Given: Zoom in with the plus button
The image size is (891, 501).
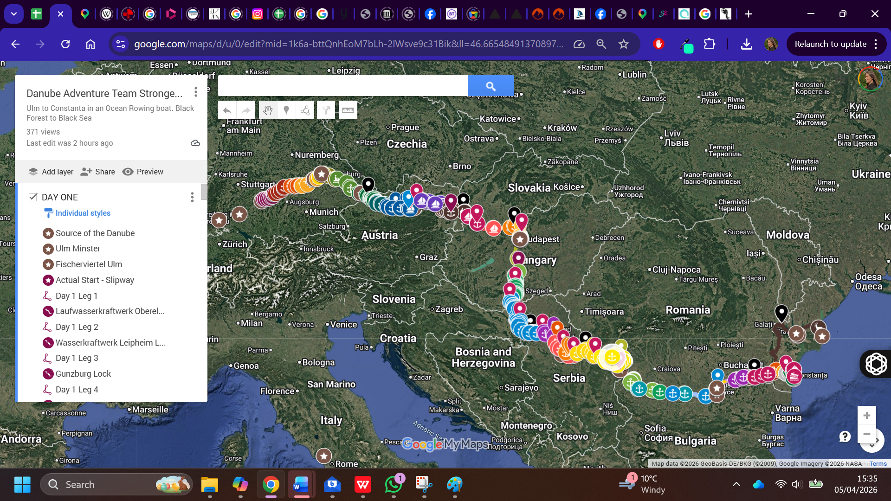Looking at the screenshot, I should point(866,415).
